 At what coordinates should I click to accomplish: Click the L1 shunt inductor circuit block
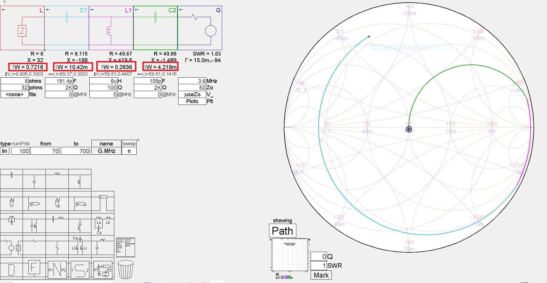(111, 28)
